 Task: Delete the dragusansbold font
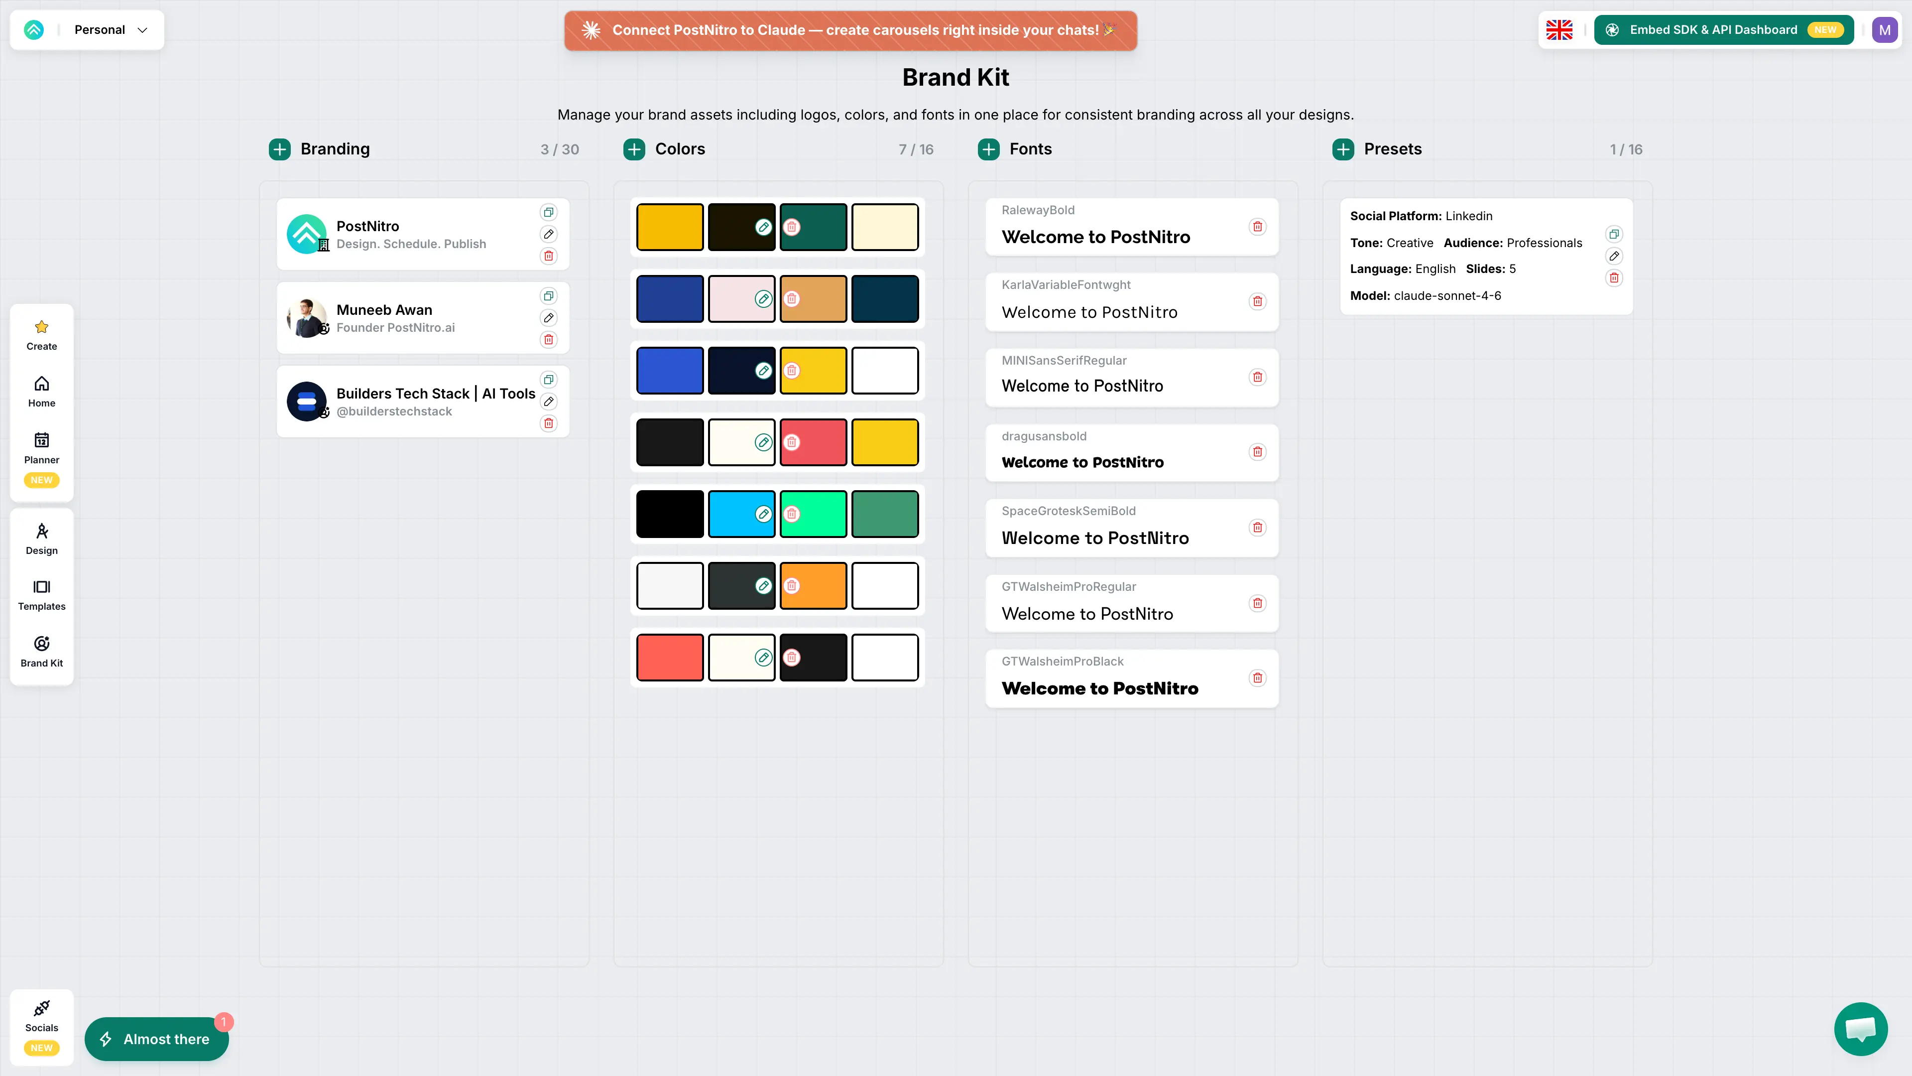tap(1257, 452)
